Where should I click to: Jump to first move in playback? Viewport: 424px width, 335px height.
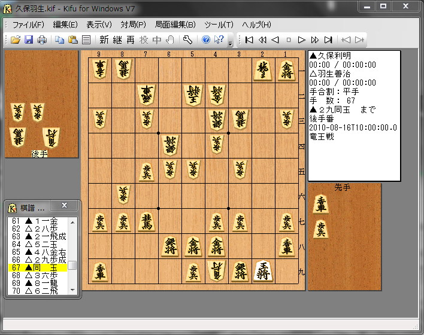(x=249, y=40)
